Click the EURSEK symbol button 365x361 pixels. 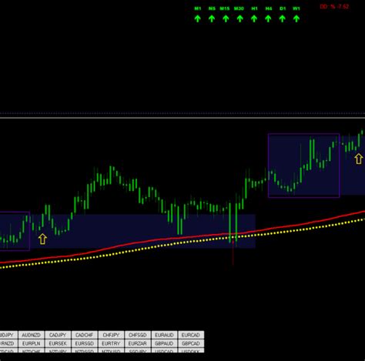[58, 343]
